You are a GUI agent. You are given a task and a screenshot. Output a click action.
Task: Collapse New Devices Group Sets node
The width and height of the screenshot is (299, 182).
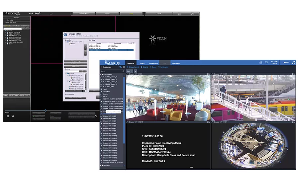coord(66,42)
